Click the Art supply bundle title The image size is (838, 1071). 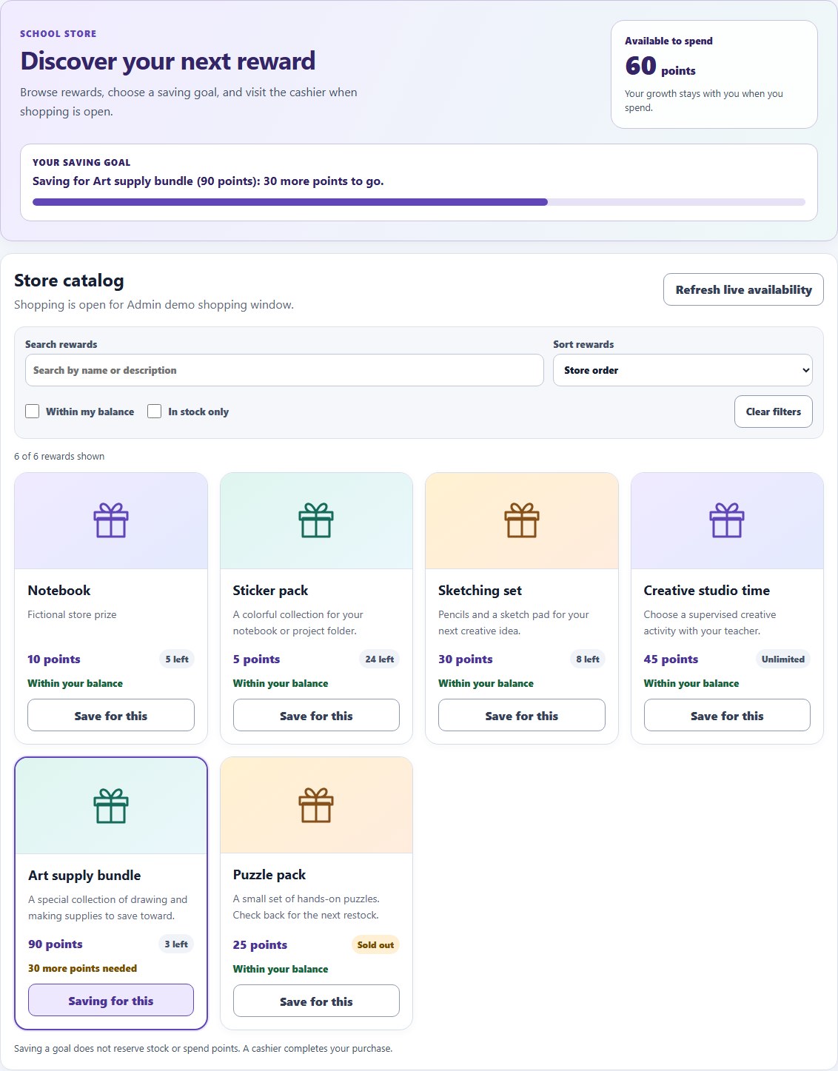coord(84,876)
